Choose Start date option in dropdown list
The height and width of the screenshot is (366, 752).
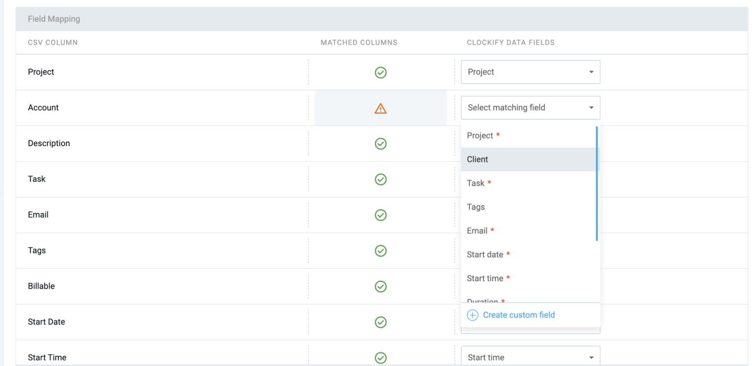pos(528,254)
